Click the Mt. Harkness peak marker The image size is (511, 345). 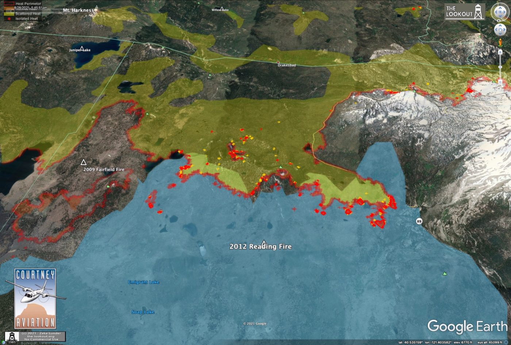click(96, 7)
